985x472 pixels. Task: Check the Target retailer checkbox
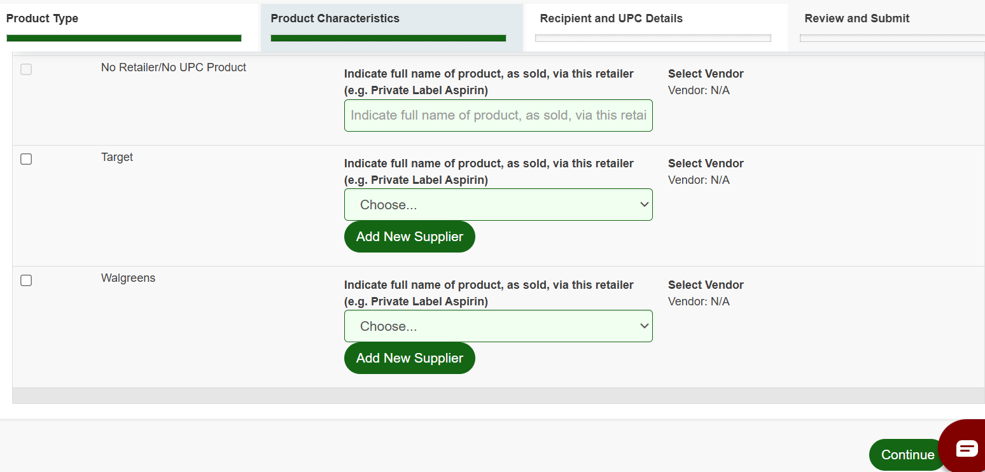point(26,159)
